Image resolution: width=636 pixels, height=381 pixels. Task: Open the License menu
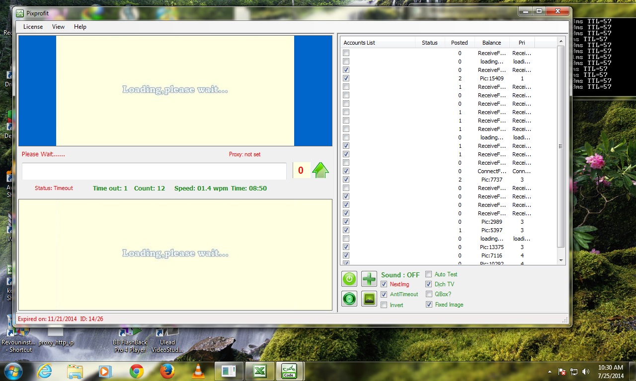33,27
